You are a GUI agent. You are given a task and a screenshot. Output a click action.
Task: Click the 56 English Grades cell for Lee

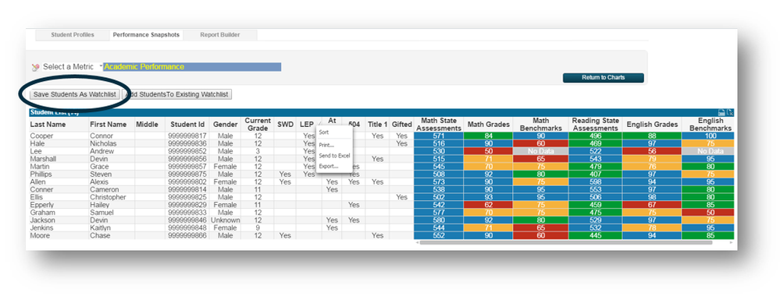tap(652, 151)
